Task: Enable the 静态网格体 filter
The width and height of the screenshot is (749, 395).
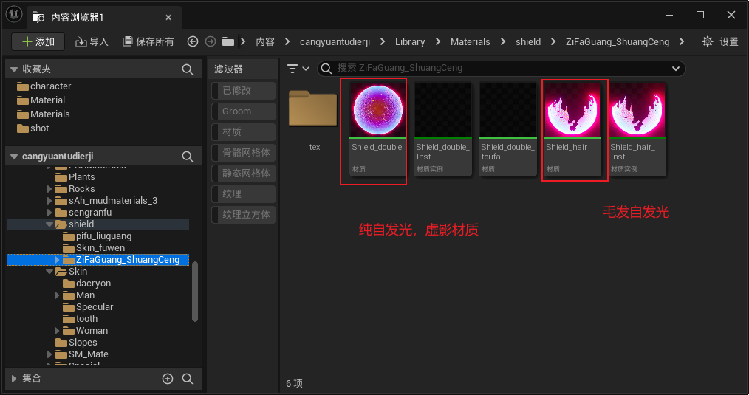Action: (x=242, y=174)
